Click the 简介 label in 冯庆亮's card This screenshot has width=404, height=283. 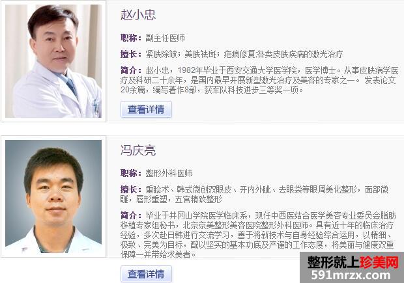(x=131, y=215)
